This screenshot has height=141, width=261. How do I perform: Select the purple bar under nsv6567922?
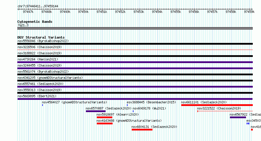coord(238,117)
